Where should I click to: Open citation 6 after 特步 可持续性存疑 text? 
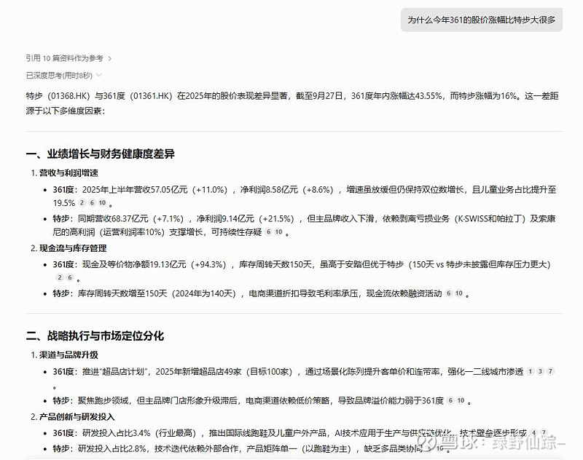[x=268, y=231]
